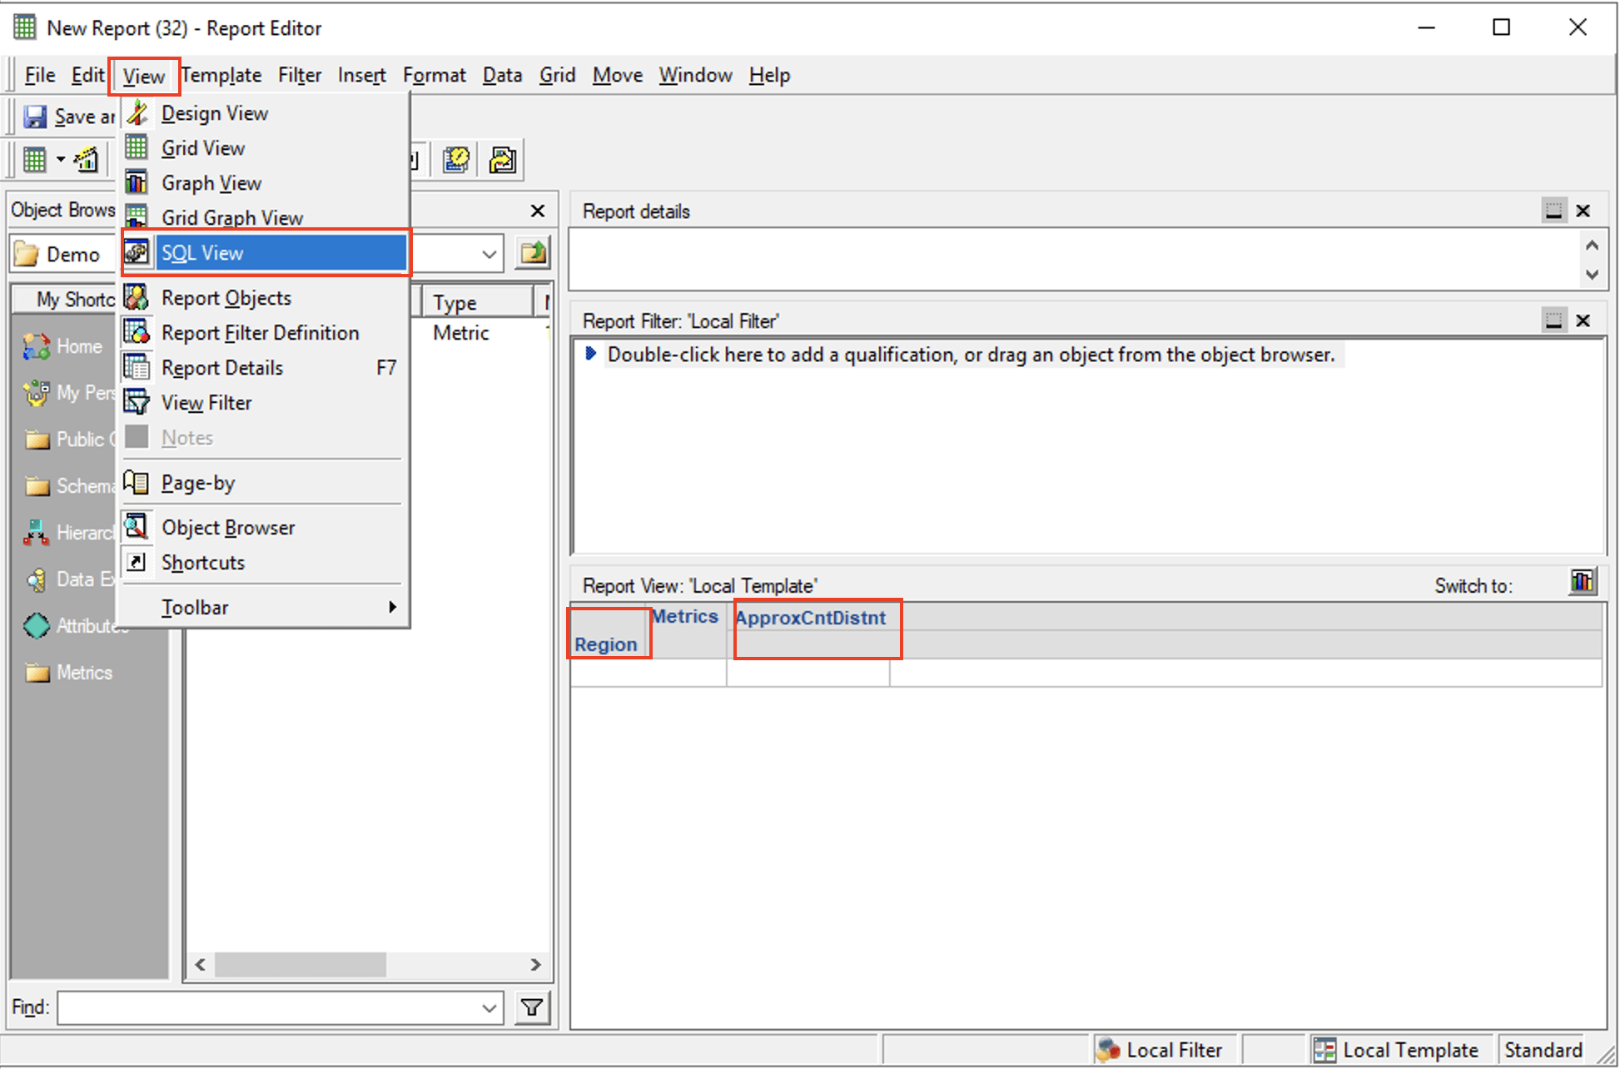1620x1069 pixels.
Task: Click the grid view toolbar icon
Action: [x=35, y=159]
